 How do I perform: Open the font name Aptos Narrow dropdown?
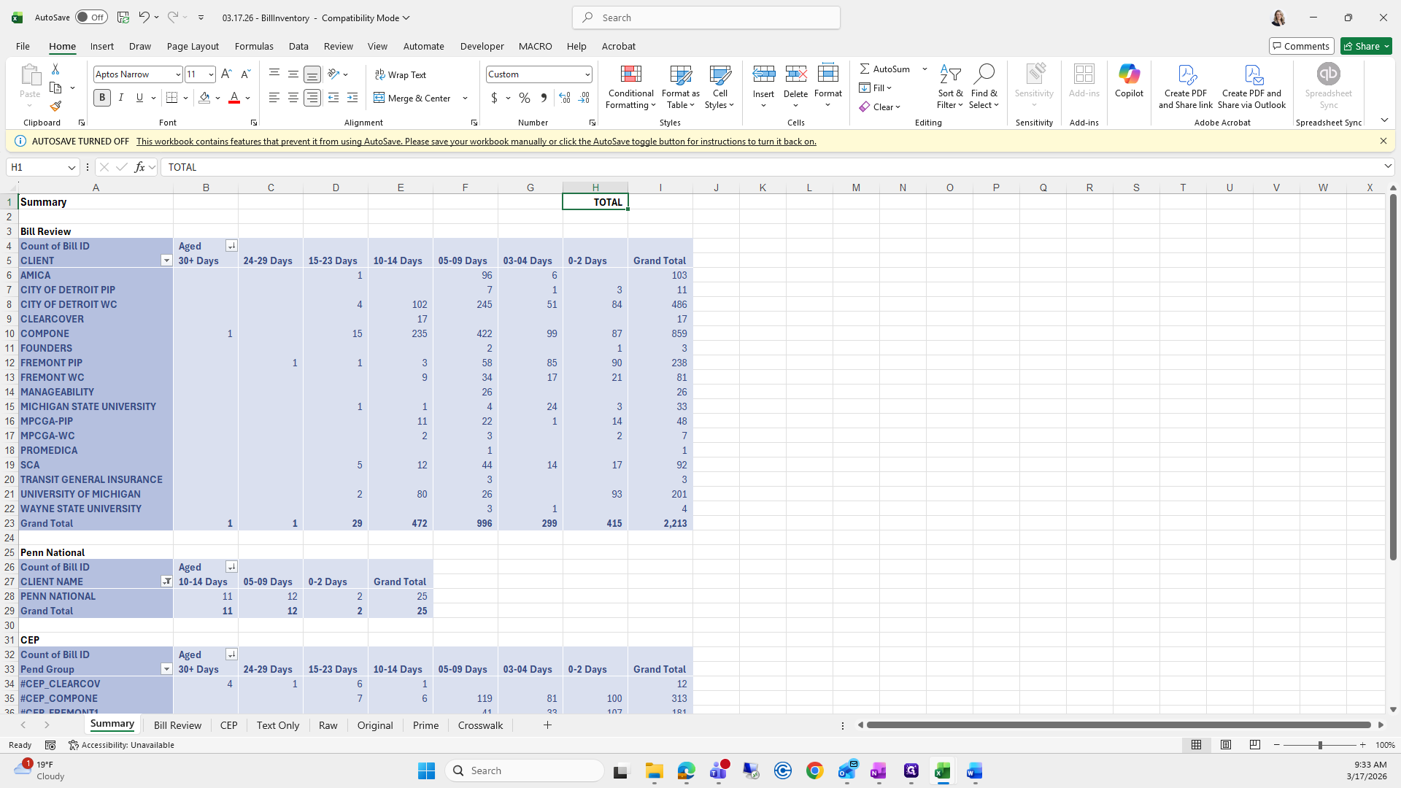(x=177, y=74)
